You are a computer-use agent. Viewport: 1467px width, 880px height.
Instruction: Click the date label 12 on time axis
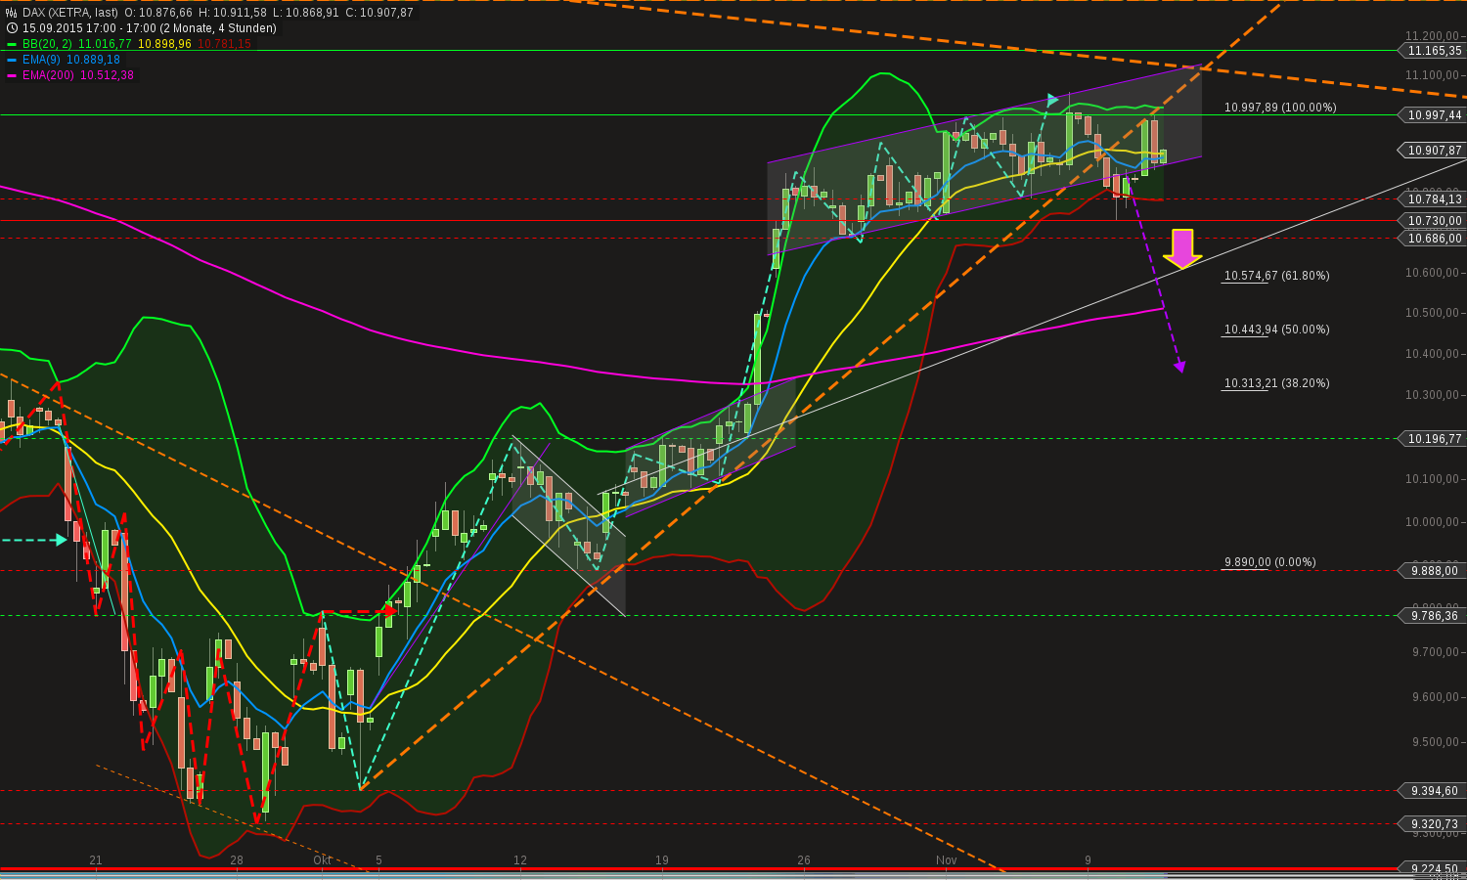coord(520,860)
